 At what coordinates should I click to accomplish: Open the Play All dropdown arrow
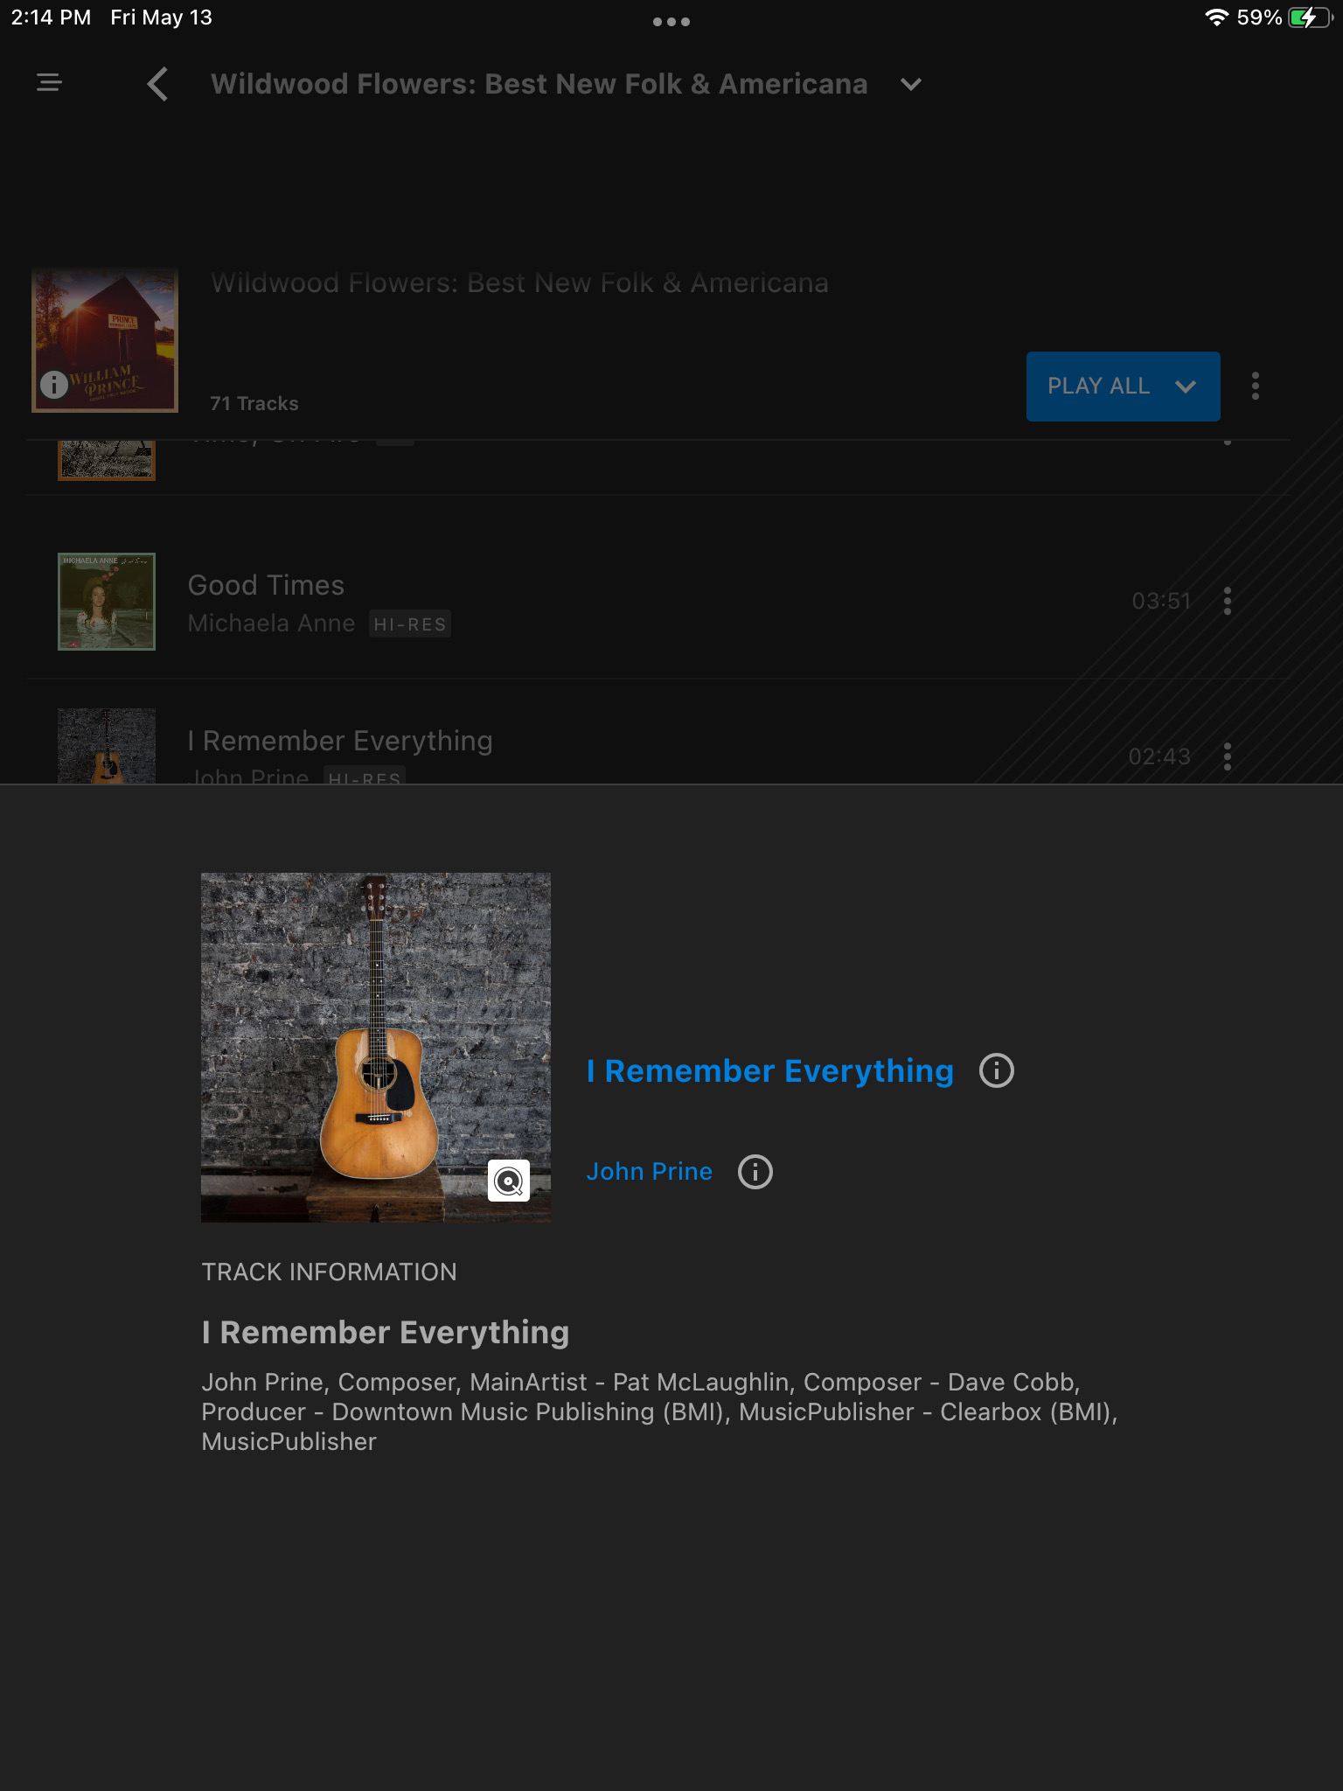coord(1186,387)
